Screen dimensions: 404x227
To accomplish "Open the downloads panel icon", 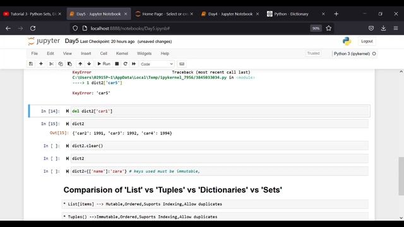I will tap(383, 28).
